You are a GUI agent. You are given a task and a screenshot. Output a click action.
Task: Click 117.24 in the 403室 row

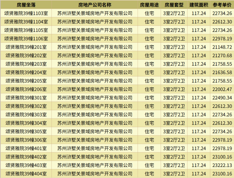click(199, 165)
